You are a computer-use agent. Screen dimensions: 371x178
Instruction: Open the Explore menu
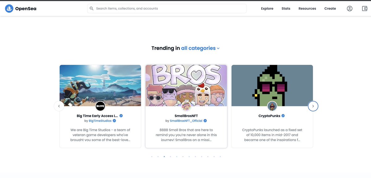[x=267, y=9]
